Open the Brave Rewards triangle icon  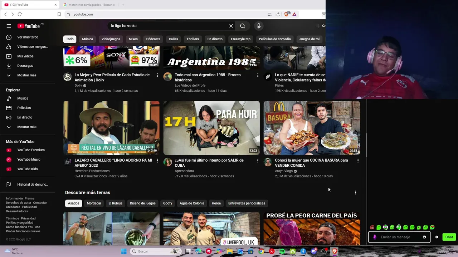(x=294, y=14)
